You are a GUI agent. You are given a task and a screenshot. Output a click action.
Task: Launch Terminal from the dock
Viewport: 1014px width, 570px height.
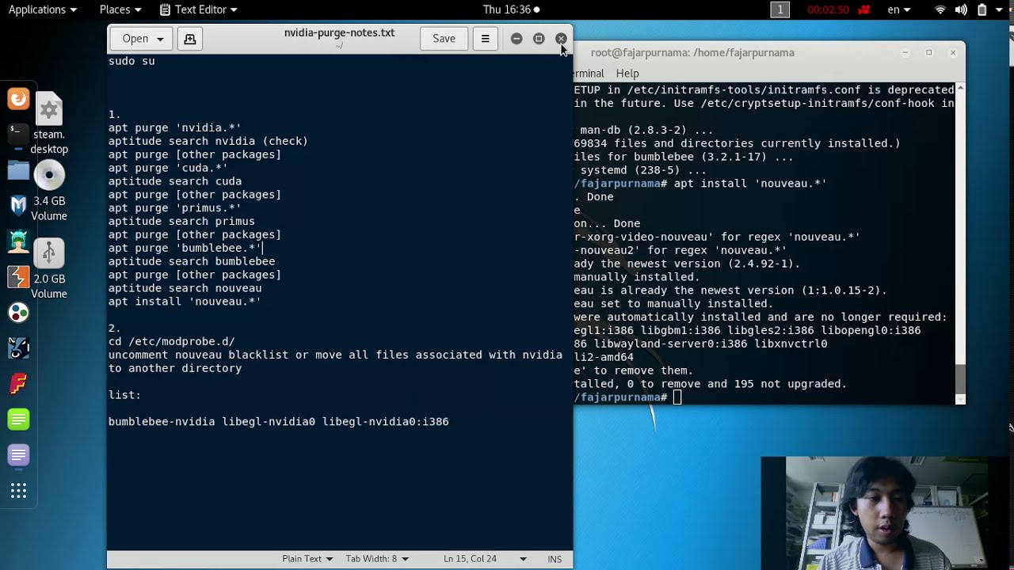(18, 135)
